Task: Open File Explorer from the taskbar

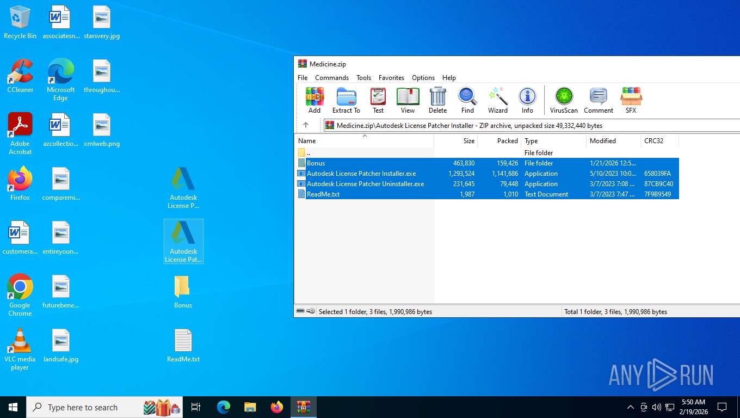Action: coord(250,407)
